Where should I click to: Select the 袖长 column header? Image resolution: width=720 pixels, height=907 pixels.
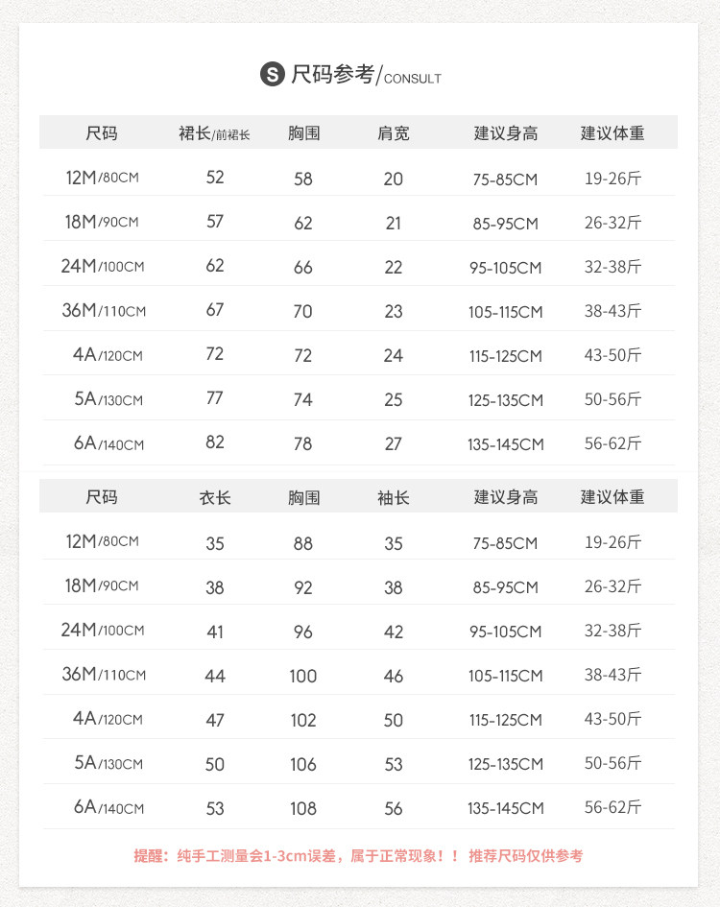(x=394, y=497)
